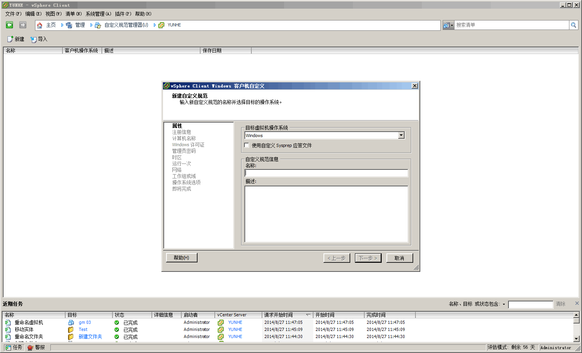
Task: Click the dialog title bar vSphere icon
Action: pyautogui.click(x=166, y=85)
